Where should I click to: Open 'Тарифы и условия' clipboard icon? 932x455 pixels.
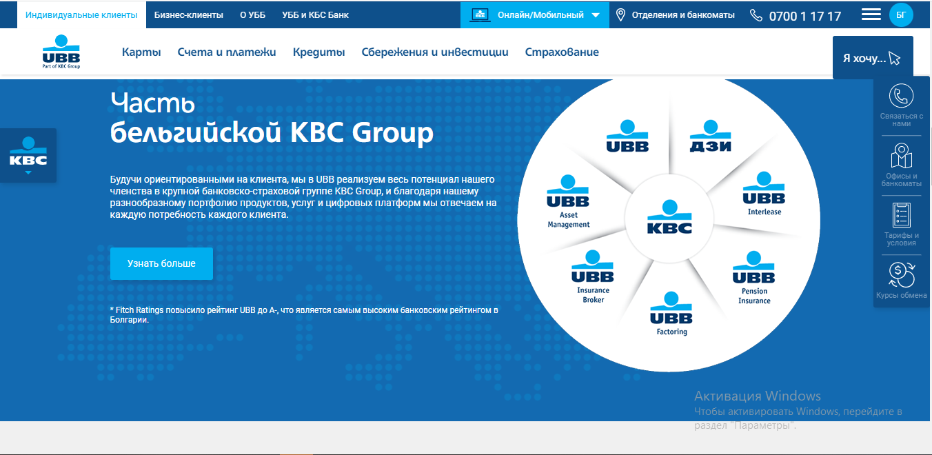(x=901, y=215)
